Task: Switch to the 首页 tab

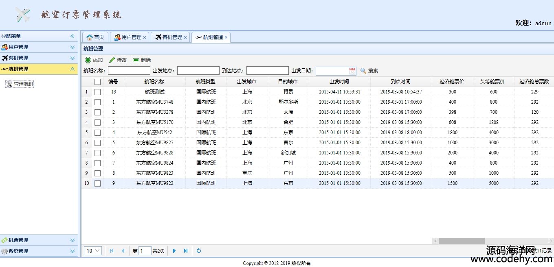Action: coord(95,37)
